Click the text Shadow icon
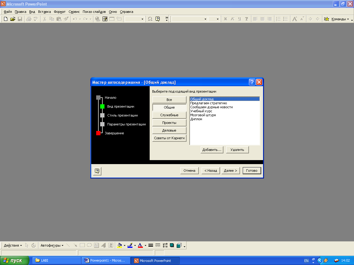Screen dimensions: 354x265 pyautogui.click(x=246, y=19)
